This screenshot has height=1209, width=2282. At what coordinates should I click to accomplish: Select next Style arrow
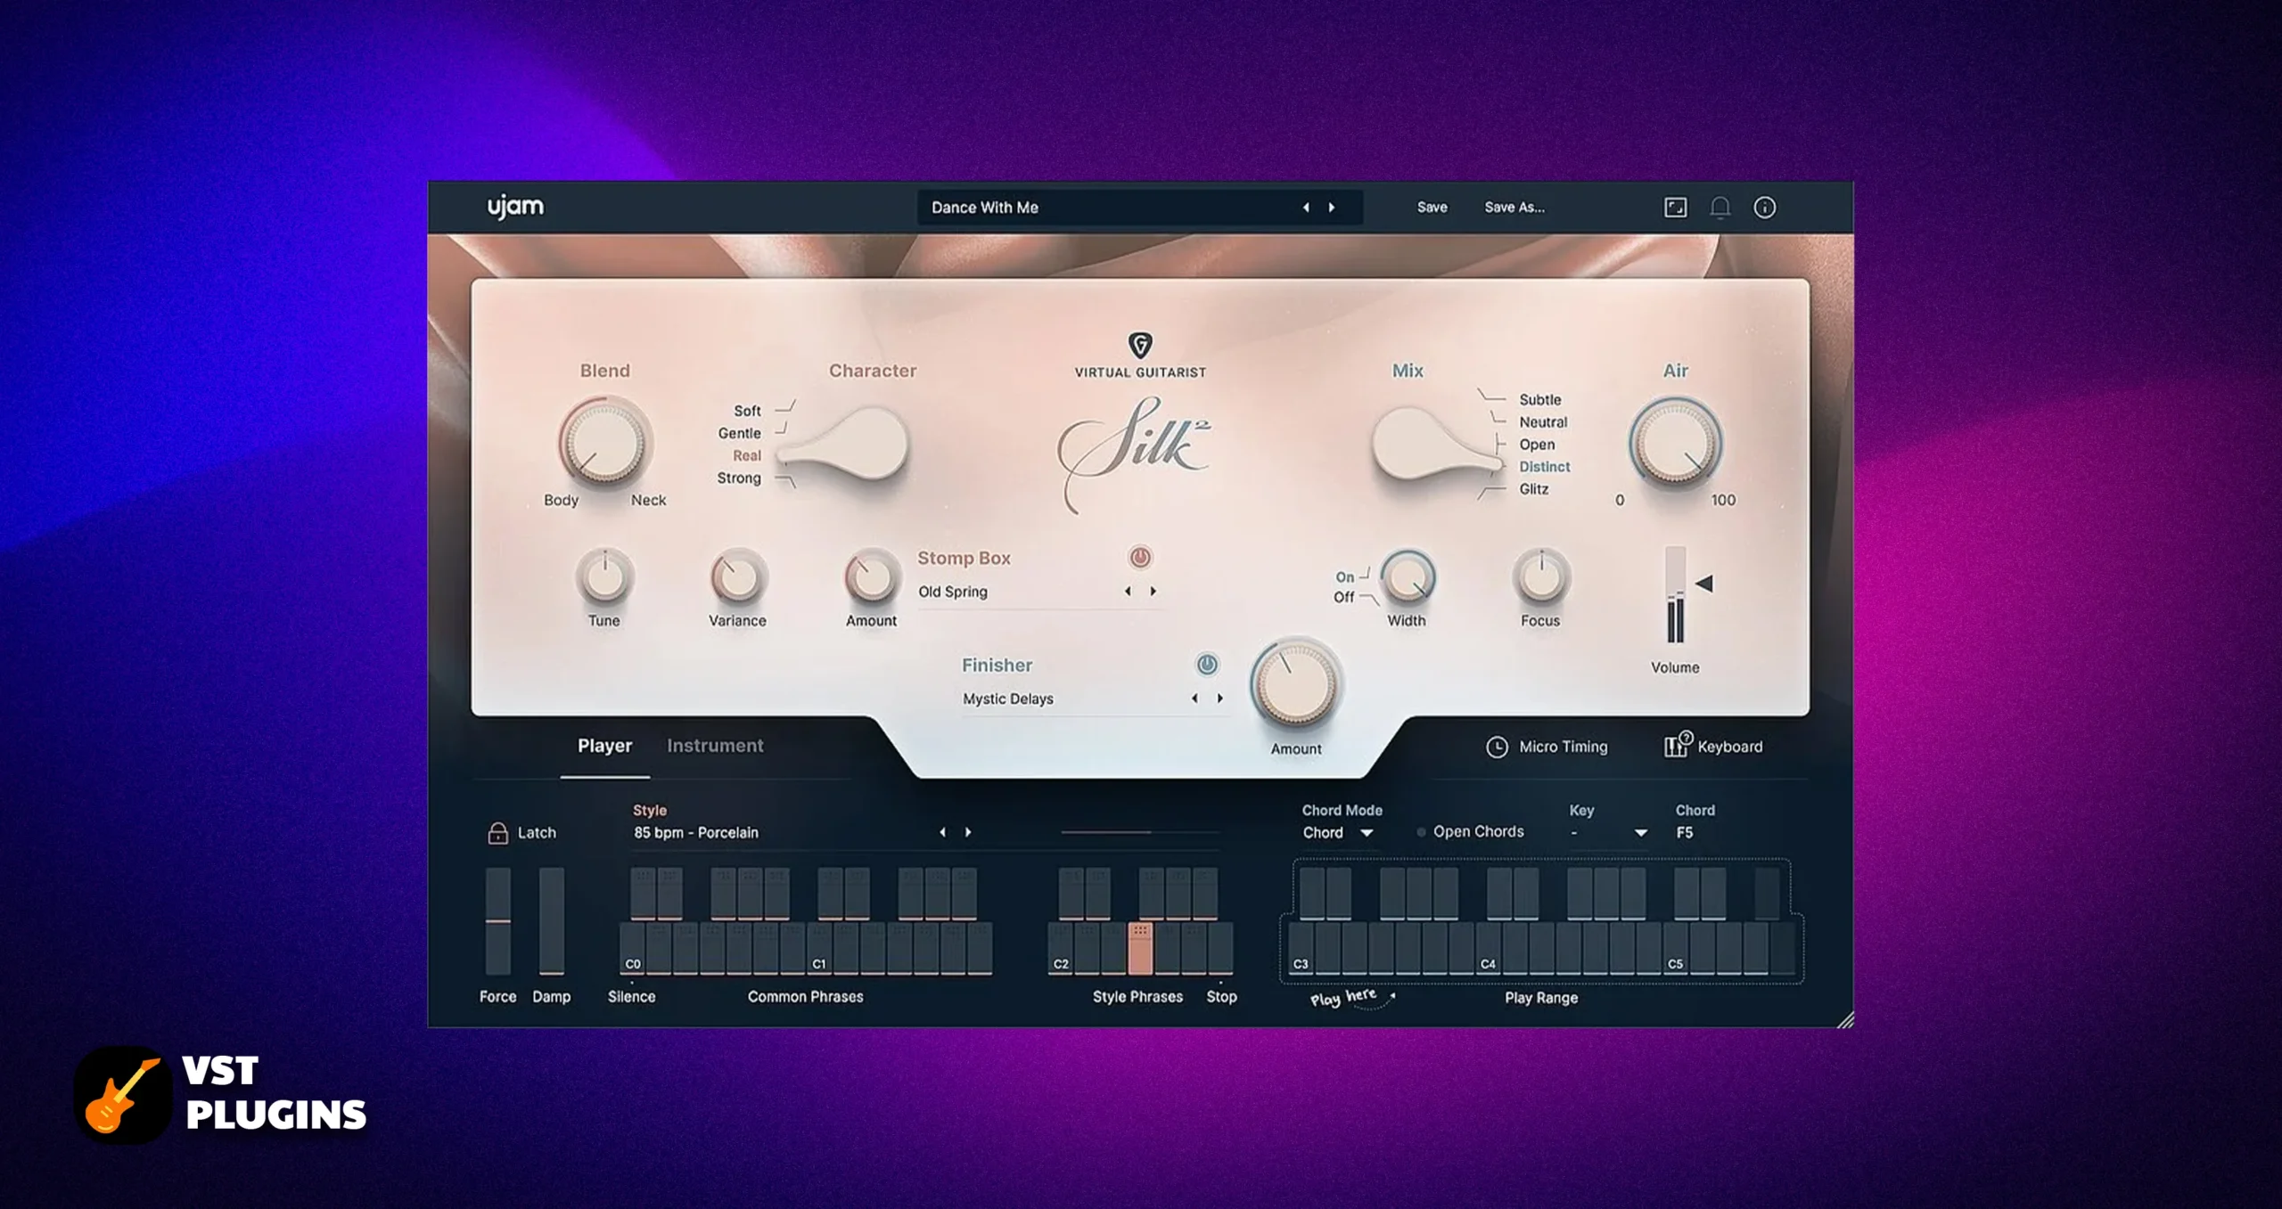[968, 832]
